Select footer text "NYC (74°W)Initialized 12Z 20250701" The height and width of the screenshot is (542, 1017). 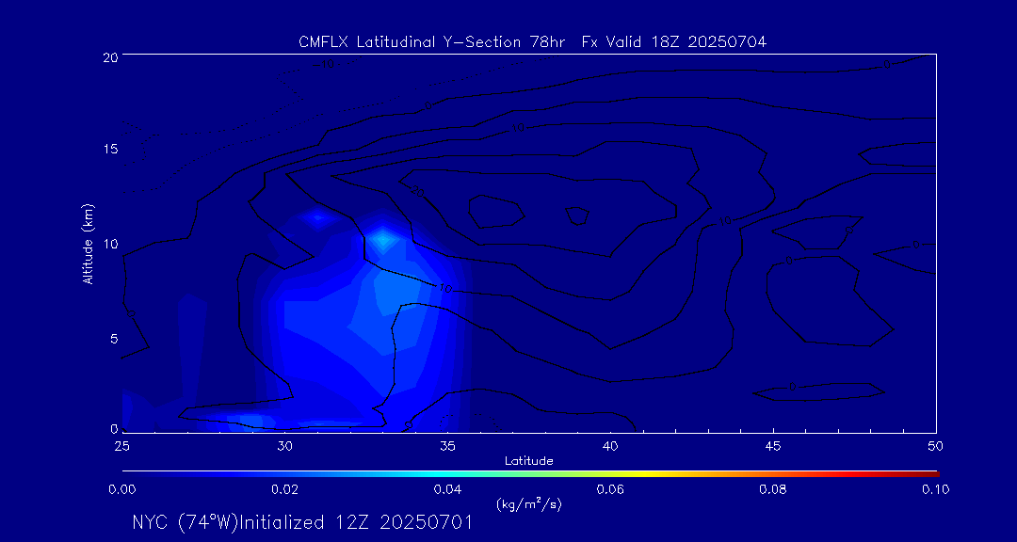301,522
